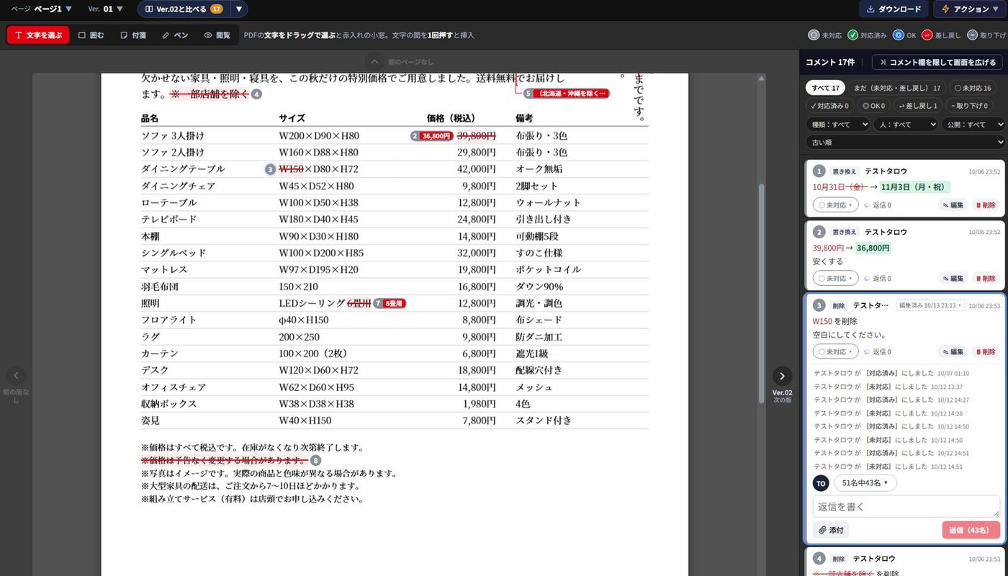
Task: Open the アクション menu
Action: click(971, 9)
